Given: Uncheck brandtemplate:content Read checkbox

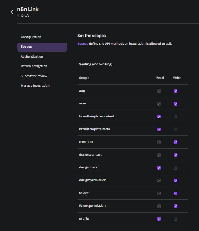Looking at the screenshot, I should point(159,117).
